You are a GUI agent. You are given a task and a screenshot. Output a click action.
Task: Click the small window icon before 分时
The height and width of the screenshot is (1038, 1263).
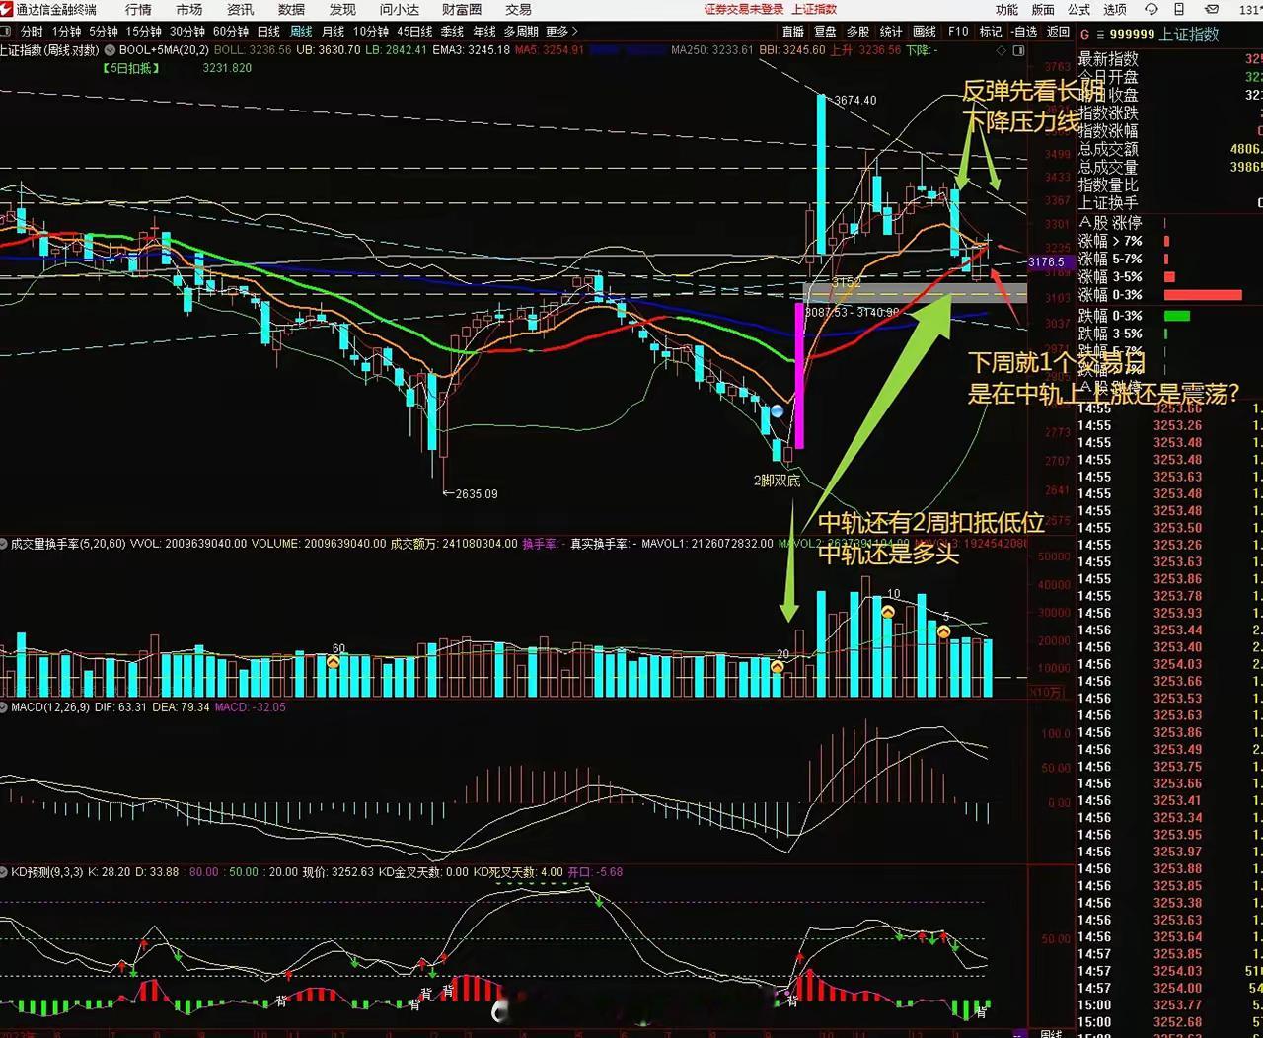[6, 32]
